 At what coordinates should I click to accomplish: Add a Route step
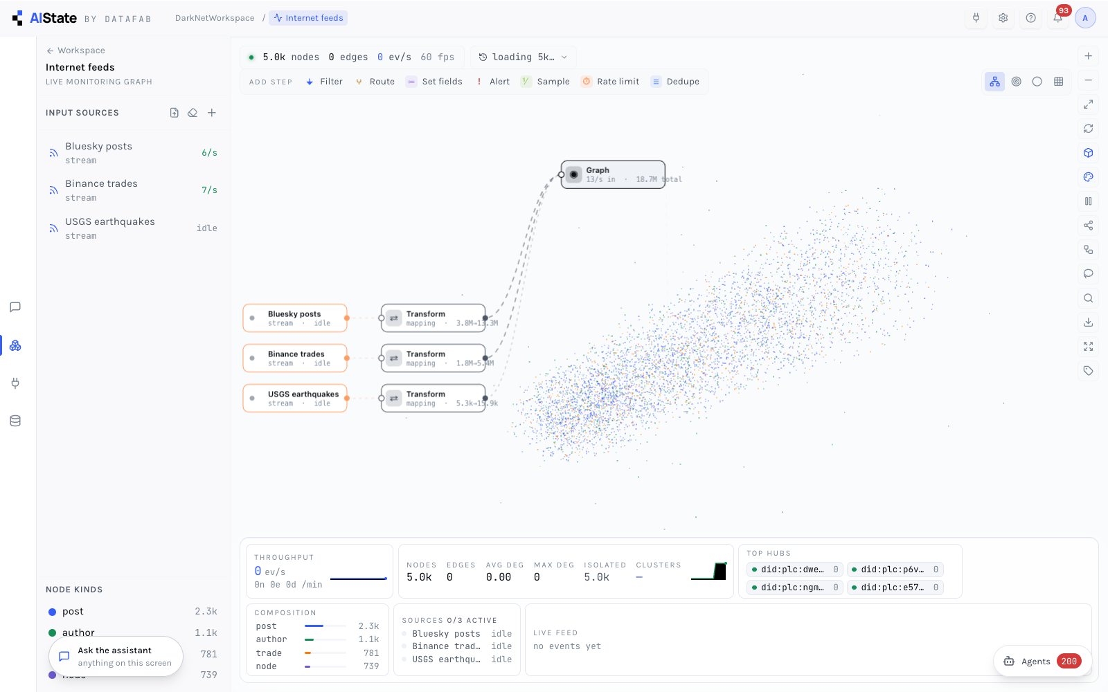click(x=375, y=82)
